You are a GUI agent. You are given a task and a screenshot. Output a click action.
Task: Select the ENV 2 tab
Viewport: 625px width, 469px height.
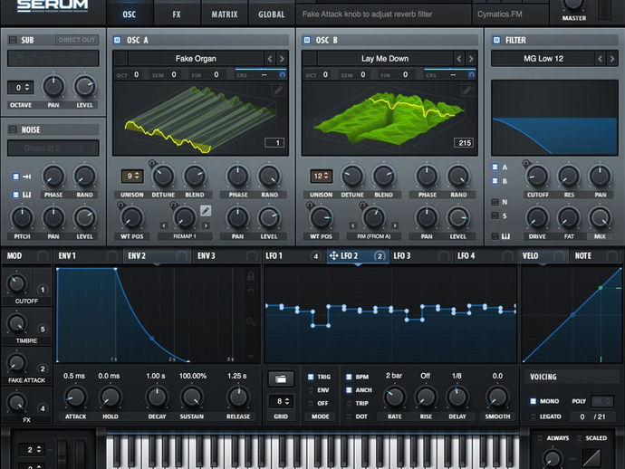tap(158, 256)
